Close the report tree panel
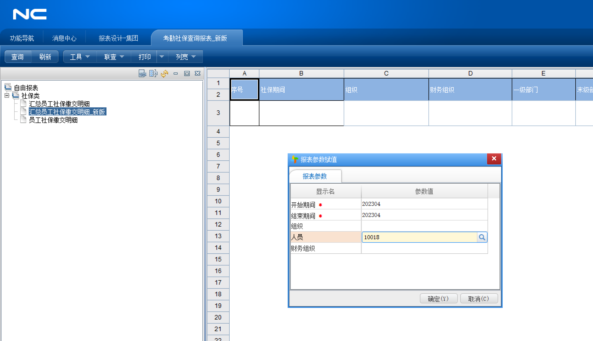The height and width of the screenshot is (341, 593). point(198,73)
